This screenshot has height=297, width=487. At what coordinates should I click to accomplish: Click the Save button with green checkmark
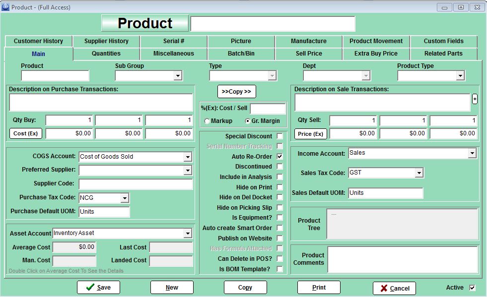coord(98,288)
